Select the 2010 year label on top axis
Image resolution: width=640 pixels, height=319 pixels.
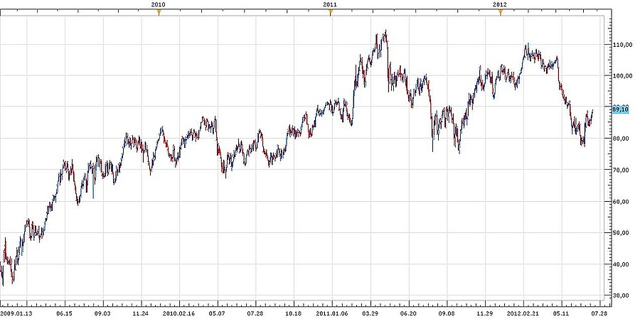click(x=159, y=4)
